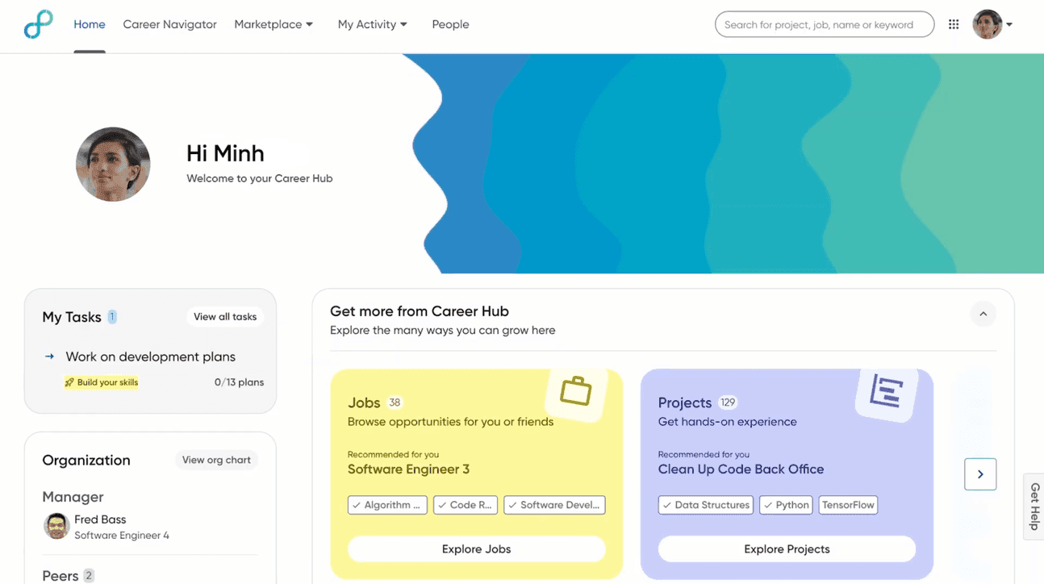
Task: Open the Get Help side tab
Action: (x=1034, y=507)
